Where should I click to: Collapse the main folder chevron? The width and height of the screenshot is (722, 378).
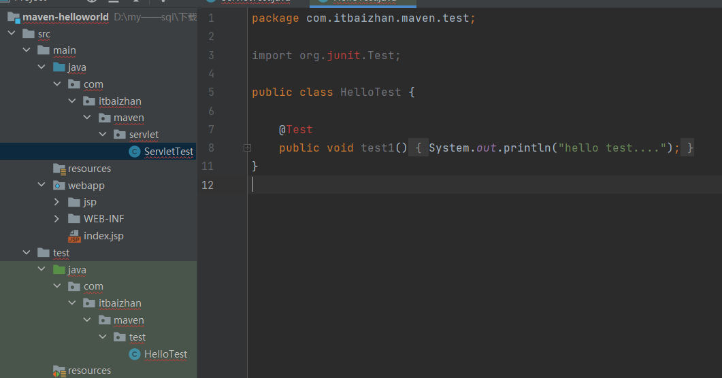27,50
